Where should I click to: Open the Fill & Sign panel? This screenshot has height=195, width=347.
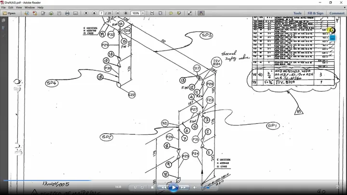coord(315,13)
